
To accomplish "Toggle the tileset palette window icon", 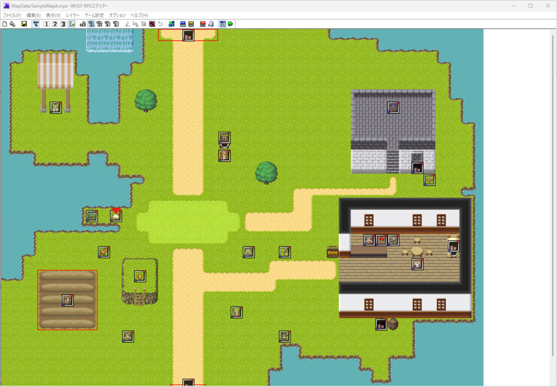I will point(35,24).
